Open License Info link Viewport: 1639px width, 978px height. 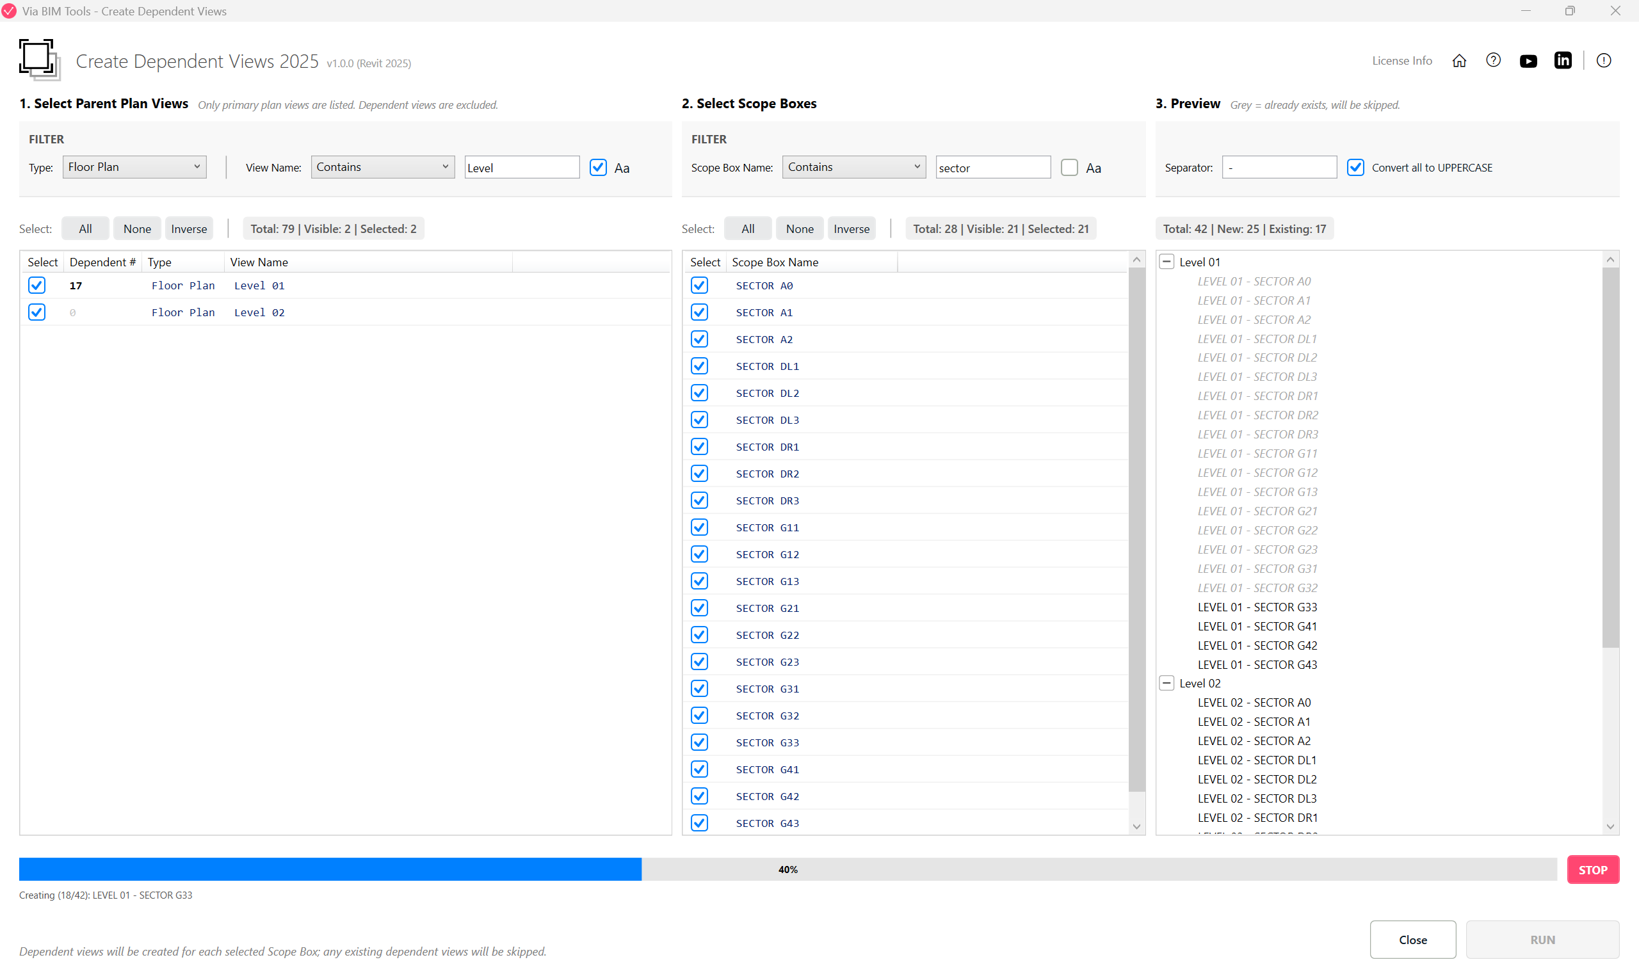(x=1401, y=61)
